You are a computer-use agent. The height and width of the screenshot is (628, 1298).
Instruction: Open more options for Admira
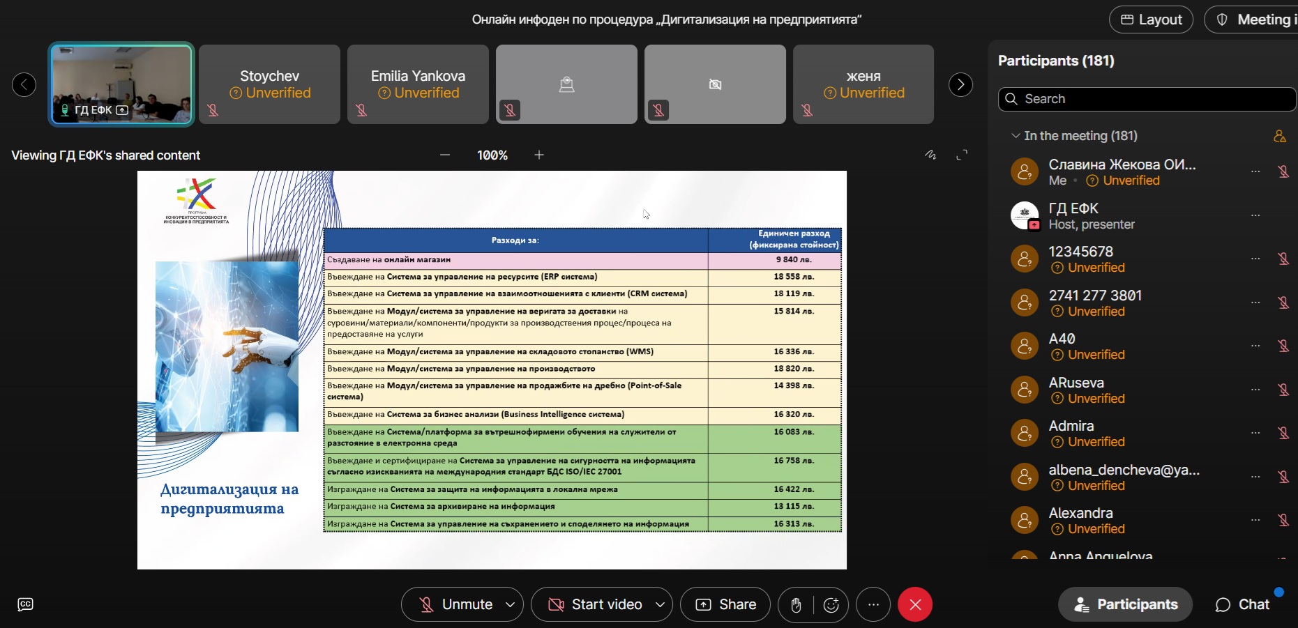point(1255,433)
